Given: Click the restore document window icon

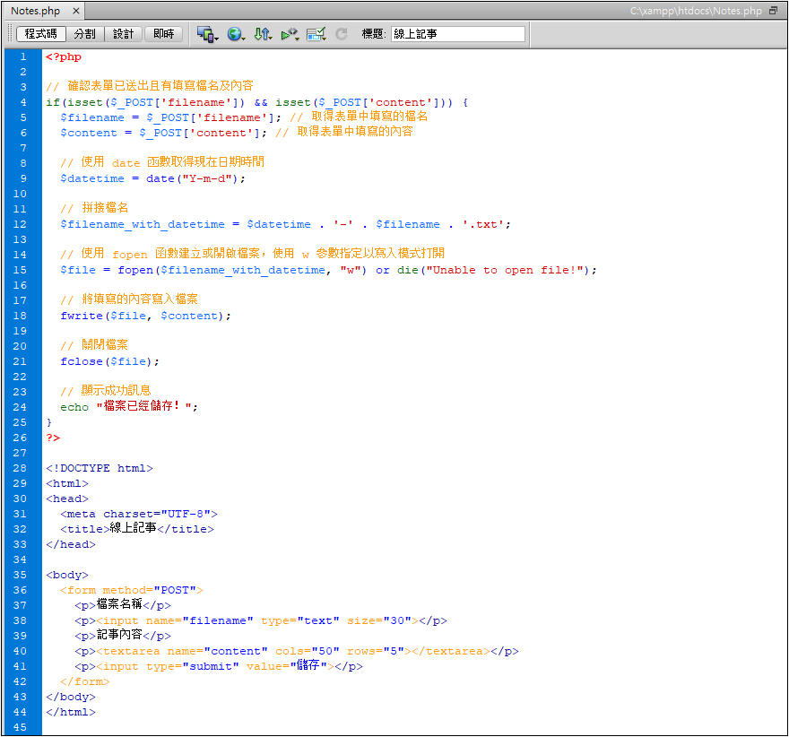Looking at the screenshot, I should [773, 11].
